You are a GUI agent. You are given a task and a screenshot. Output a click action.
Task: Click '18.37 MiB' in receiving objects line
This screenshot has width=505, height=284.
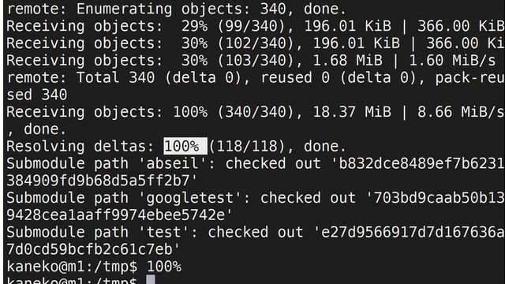click(x=352, y=112)
